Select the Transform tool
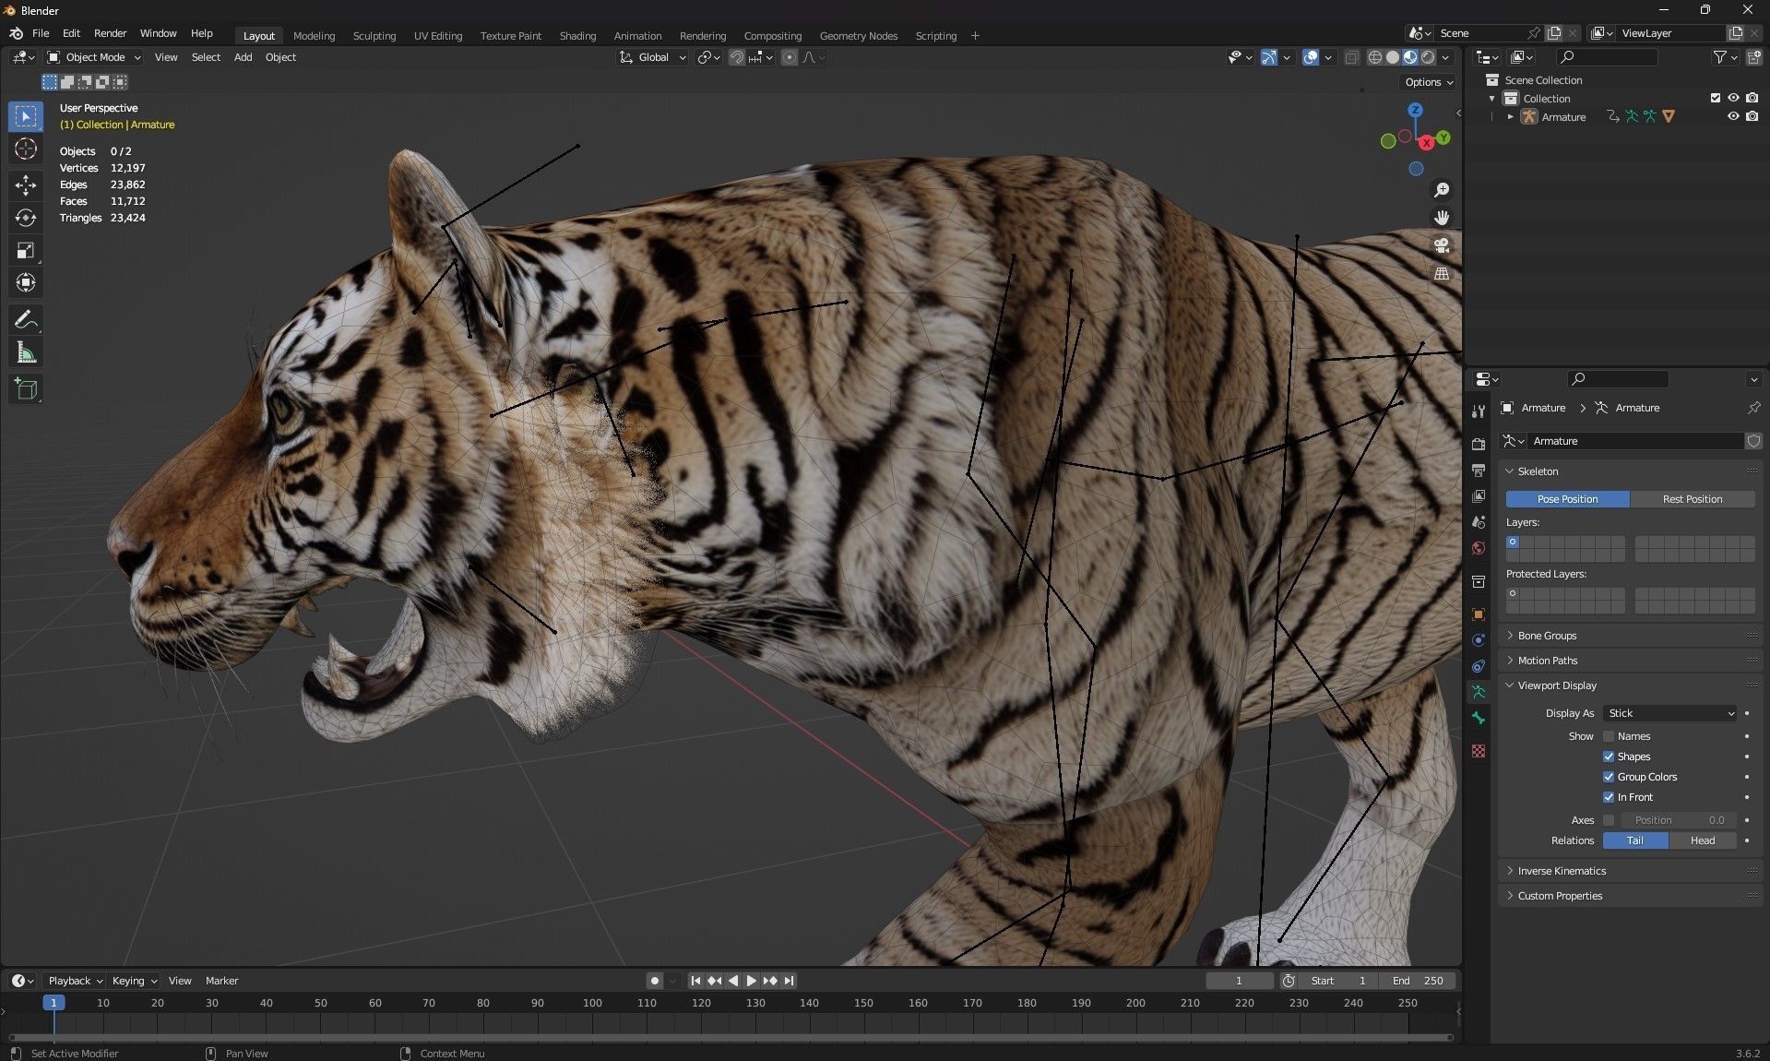This screenshot has height=1061, width=1770. click(x=26, y=282)
